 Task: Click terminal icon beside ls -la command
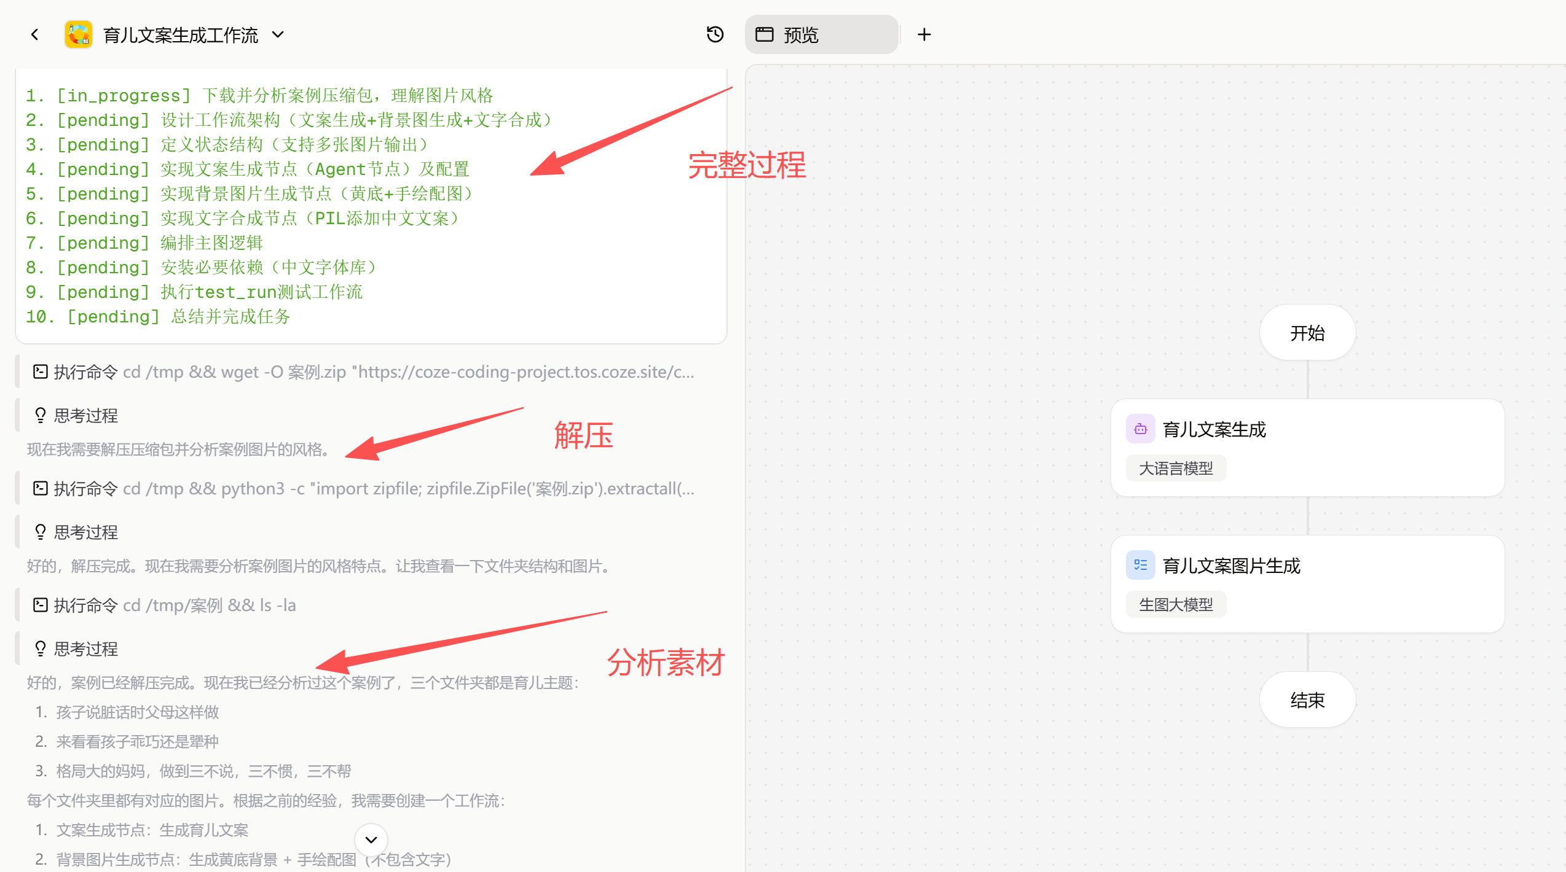(41, 605)
